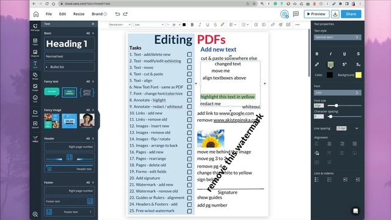Open the chat bubble at bottom right
Image resolution: width=391 pixels, height=220 pixels.
pyautogui.click(x=356, y=211)
